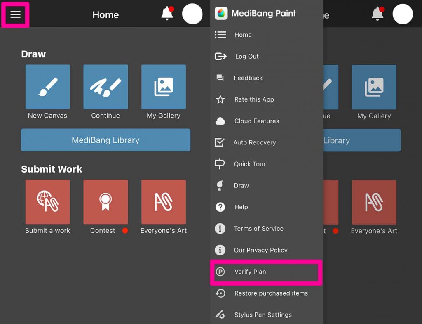Select Verify Plan in side menu
422x324 pixels.
(267, 272)
